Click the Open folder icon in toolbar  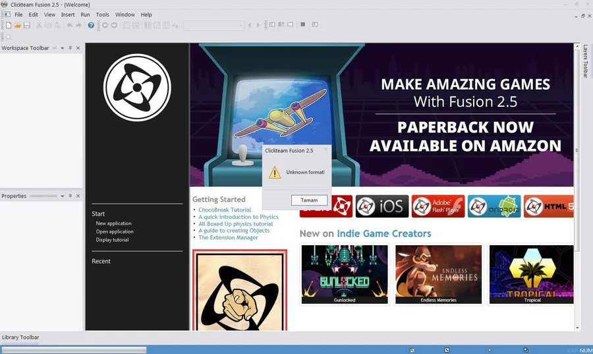[17, 25]
